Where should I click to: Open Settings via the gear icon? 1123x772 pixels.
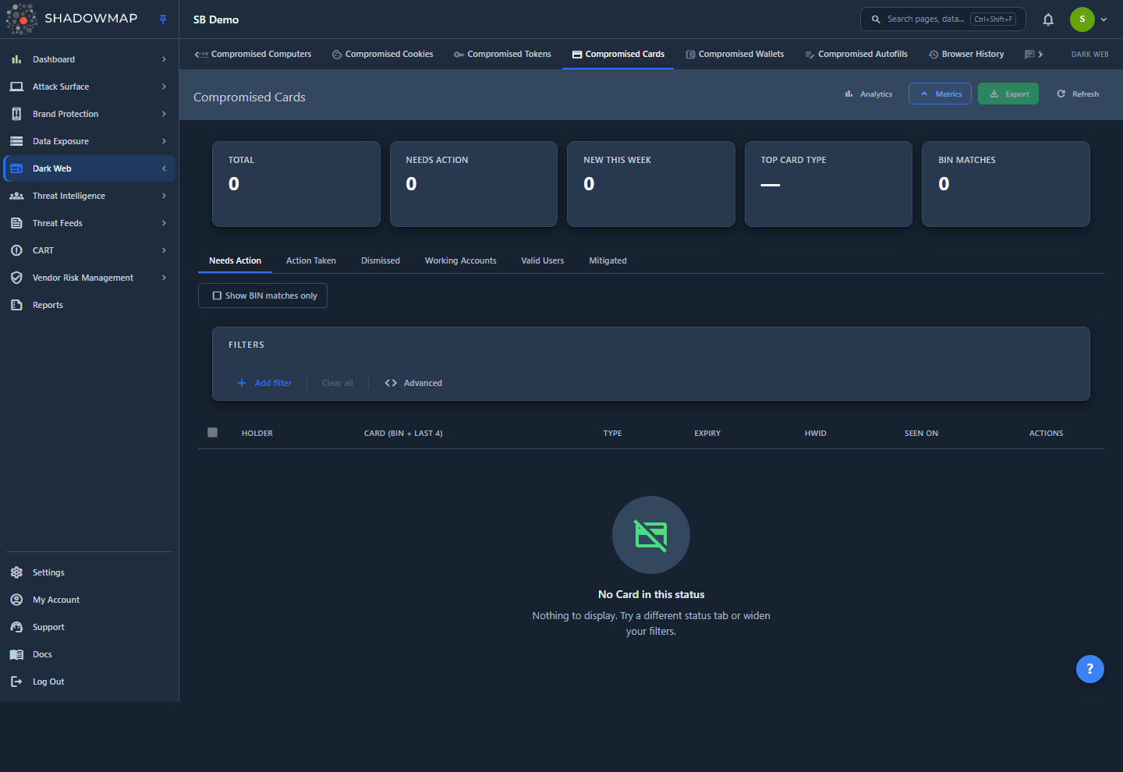tap(16, 572)
